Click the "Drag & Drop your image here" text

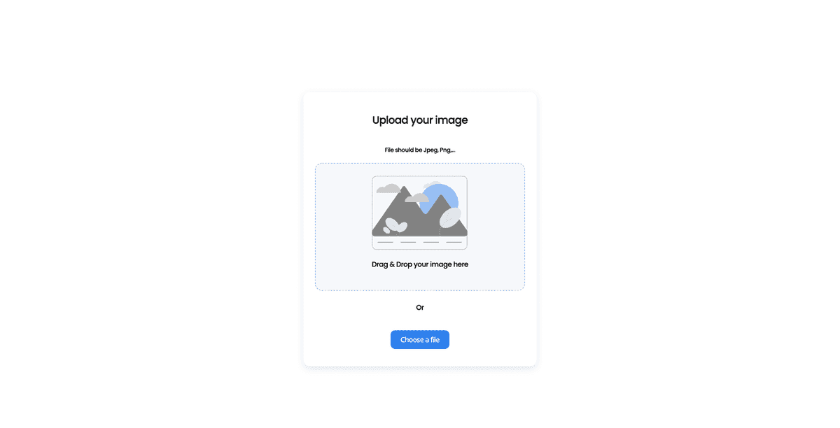click(420, 264)
